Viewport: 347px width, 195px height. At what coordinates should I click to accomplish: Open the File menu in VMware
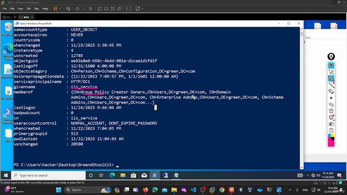[5, 9]
